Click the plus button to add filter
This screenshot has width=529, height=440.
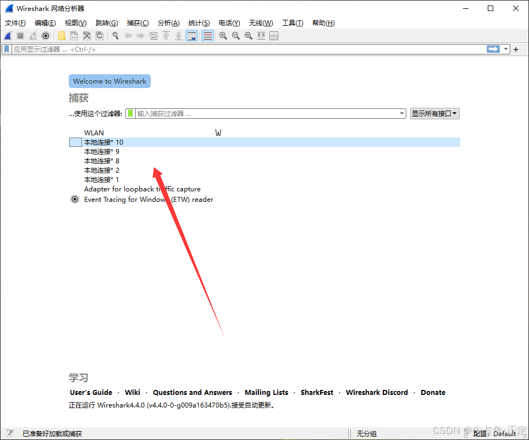(516, 50)
